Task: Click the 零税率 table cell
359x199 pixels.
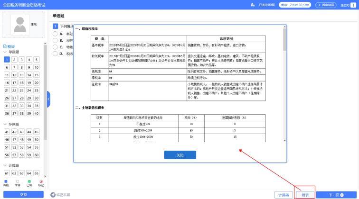Action: (x=99, y=78)
